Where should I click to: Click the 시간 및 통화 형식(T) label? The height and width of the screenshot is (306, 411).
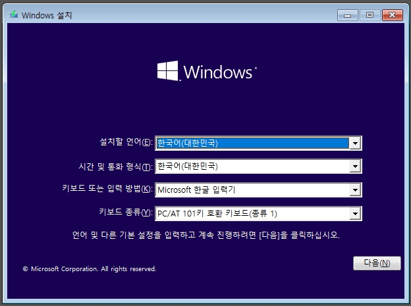tap(116, 166)
